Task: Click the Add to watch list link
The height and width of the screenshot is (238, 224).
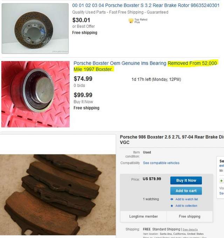Action: pos(187,199)
